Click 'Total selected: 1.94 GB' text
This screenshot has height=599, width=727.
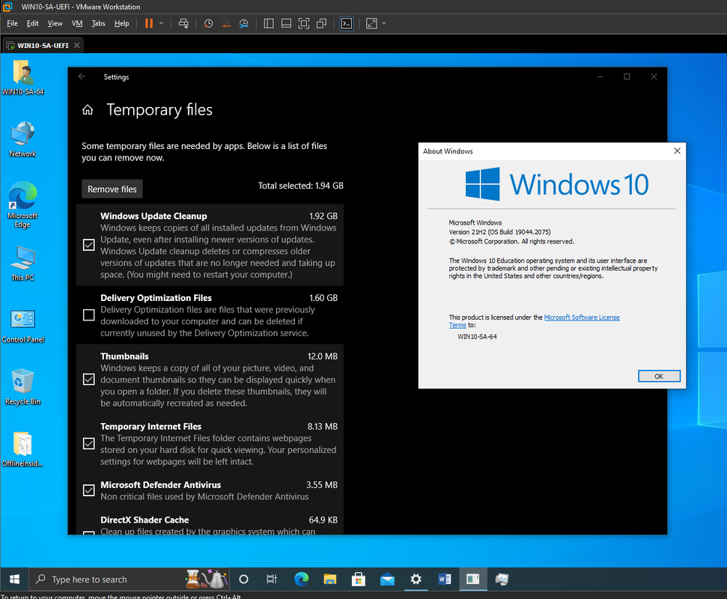click(x=300, y=186)
